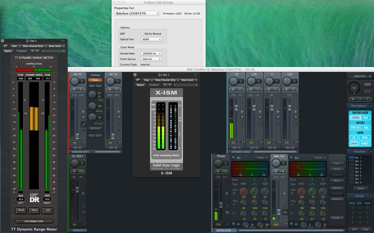This screenshot has width=374, height=233.
Task: Open the Sample Rate dropdown
Action: pos(151,54)
